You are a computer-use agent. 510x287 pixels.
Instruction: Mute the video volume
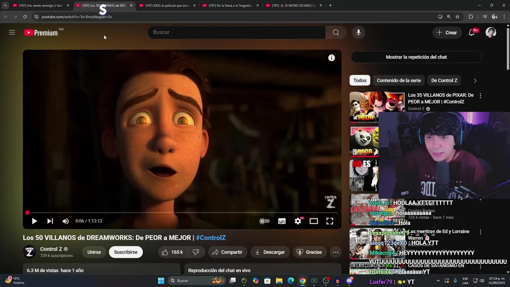click(66, 221)
